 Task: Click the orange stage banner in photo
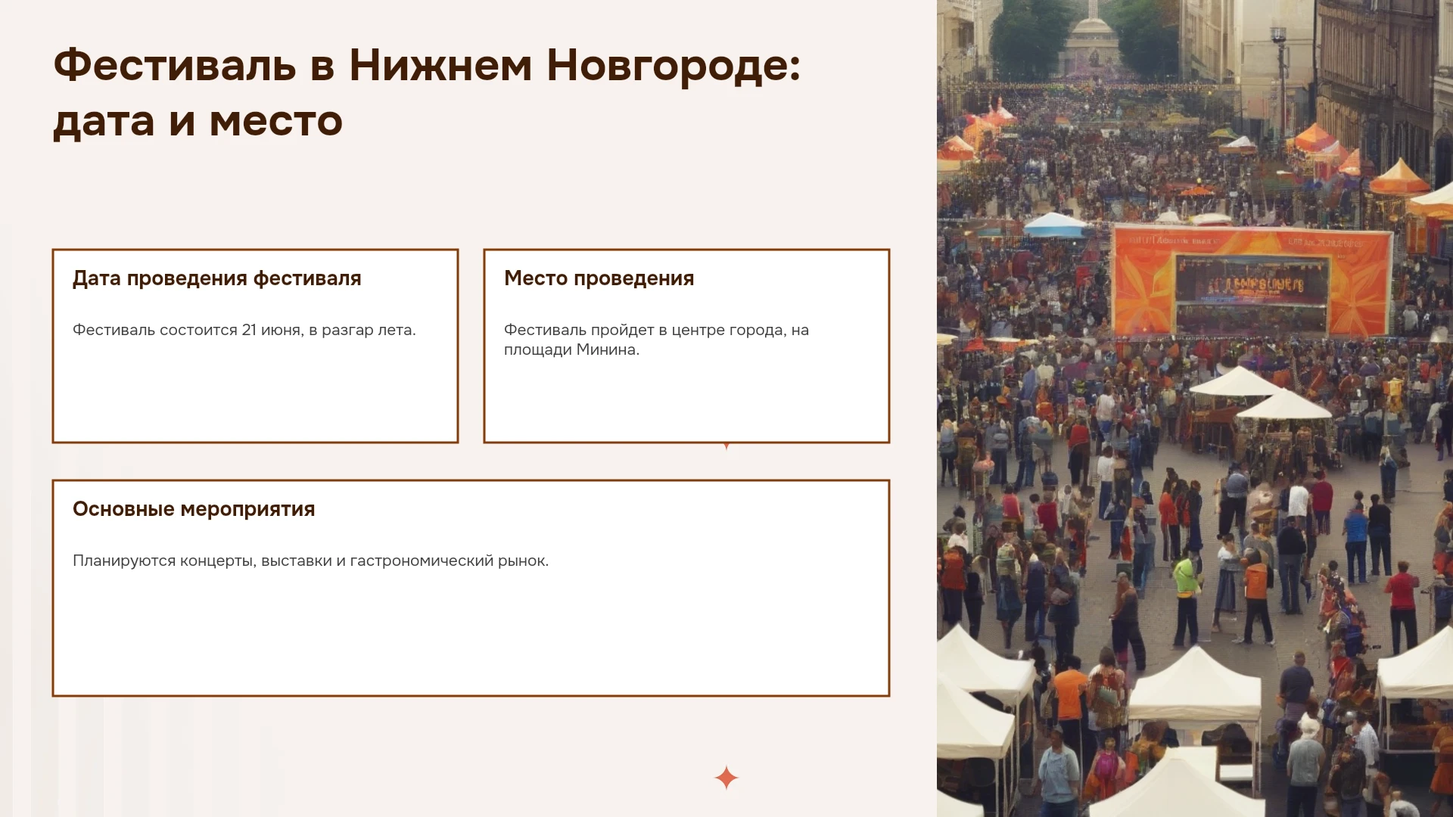click(x=1252, y=281)
